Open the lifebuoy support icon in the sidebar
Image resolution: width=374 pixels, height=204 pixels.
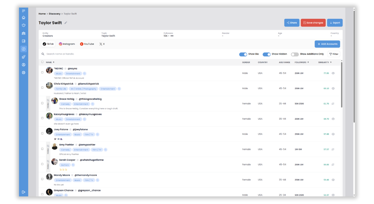pyautogui.click(x=23, y=72)
